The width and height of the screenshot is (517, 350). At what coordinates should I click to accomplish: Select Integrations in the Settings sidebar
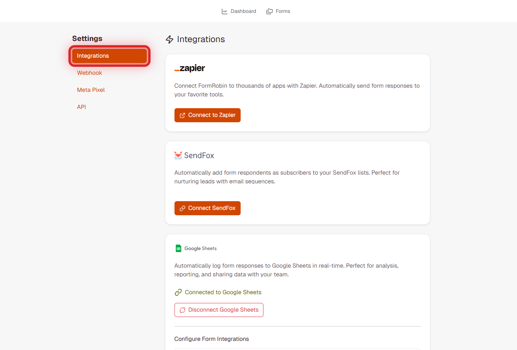tap(109, 55)
